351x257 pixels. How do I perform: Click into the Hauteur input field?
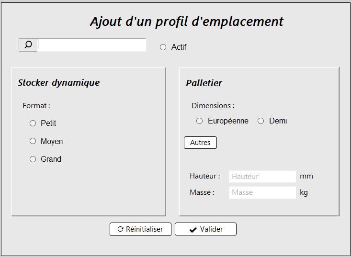pos(262,177)
